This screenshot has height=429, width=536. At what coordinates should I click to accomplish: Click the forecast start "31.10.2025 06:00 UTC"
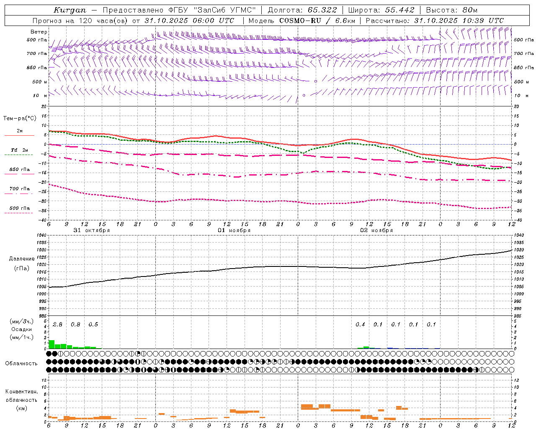click(x=190, y=21)
